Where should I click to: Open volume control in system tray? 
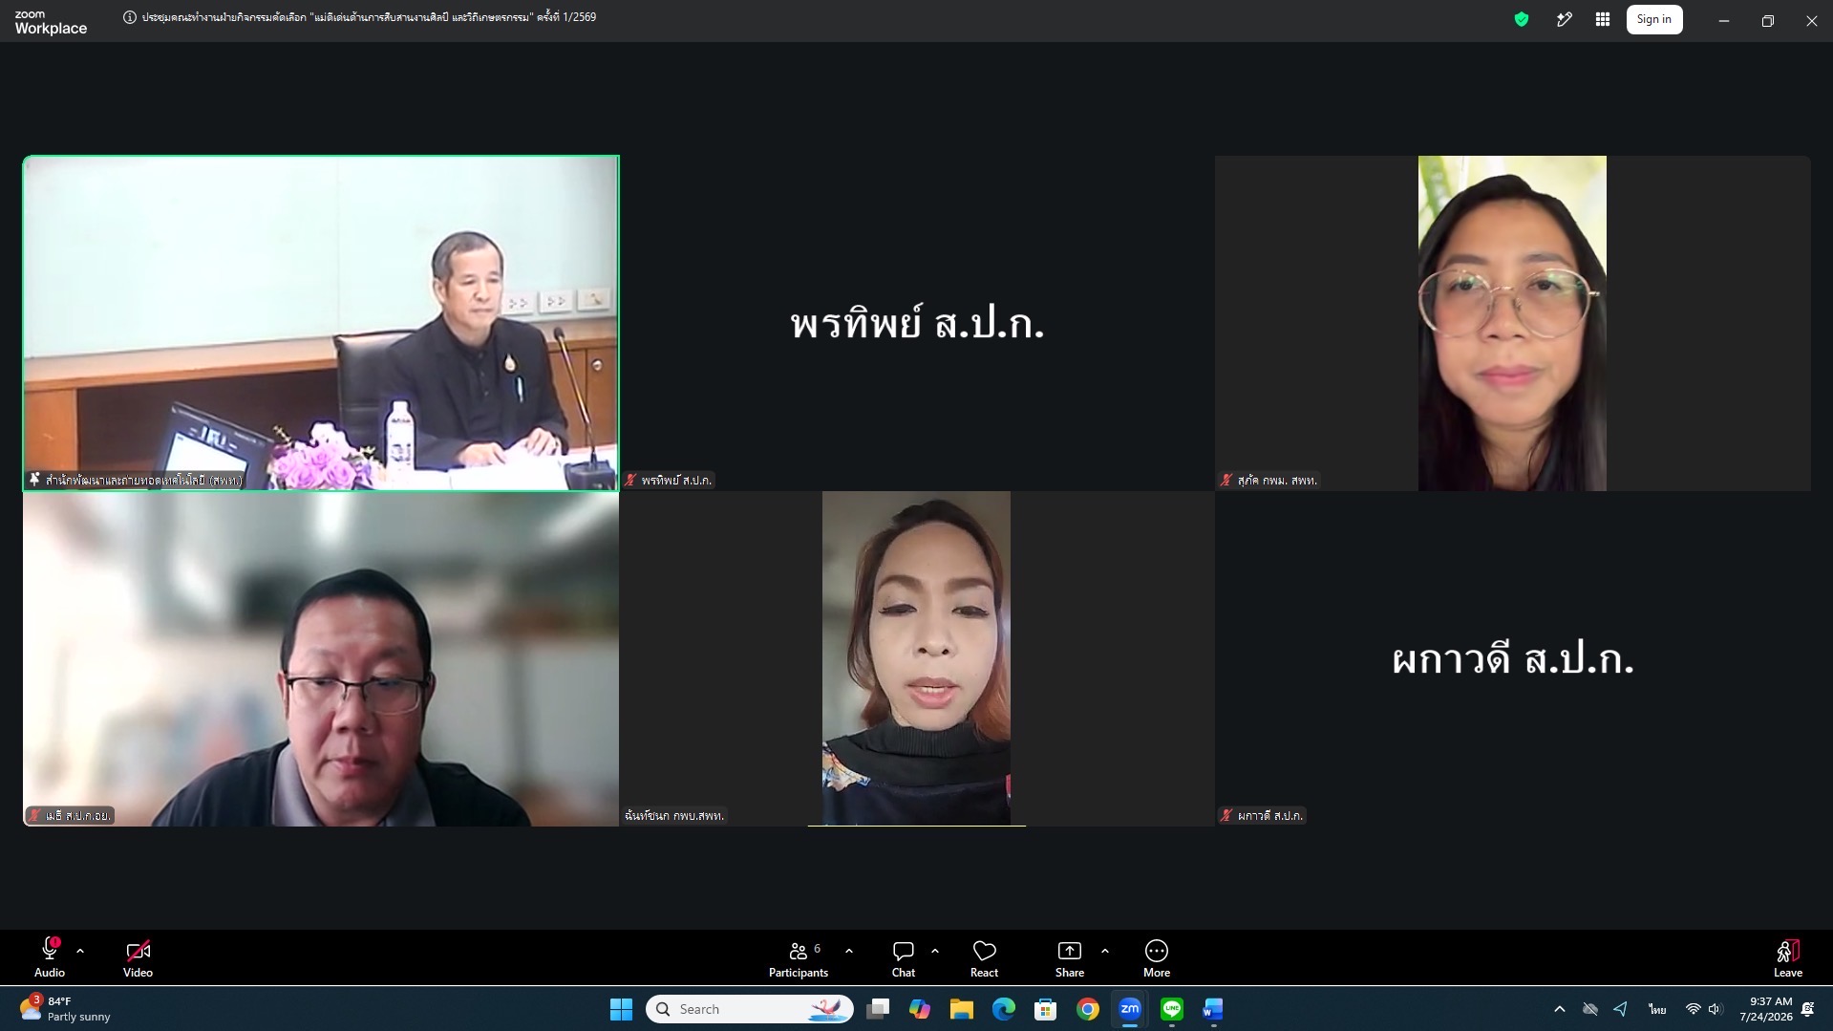(x=1716, y=1009)
